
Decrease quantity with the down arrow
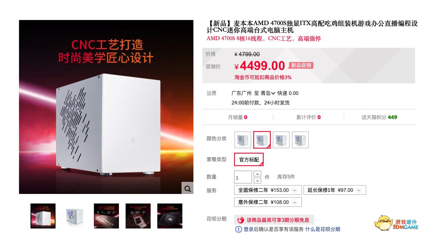pyautogui.click(x=257, y=181)
